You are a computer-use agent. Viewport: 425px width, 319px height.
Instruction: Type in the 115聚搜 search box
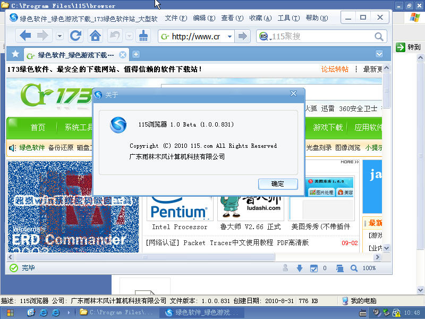[x=322, y=36]
